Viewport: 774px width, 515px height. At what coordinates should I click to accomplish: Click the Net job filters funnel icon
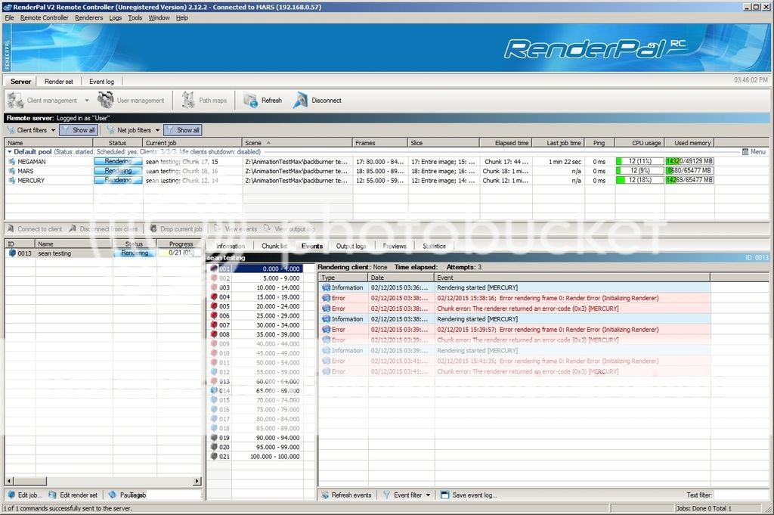[x=110, y=130]
